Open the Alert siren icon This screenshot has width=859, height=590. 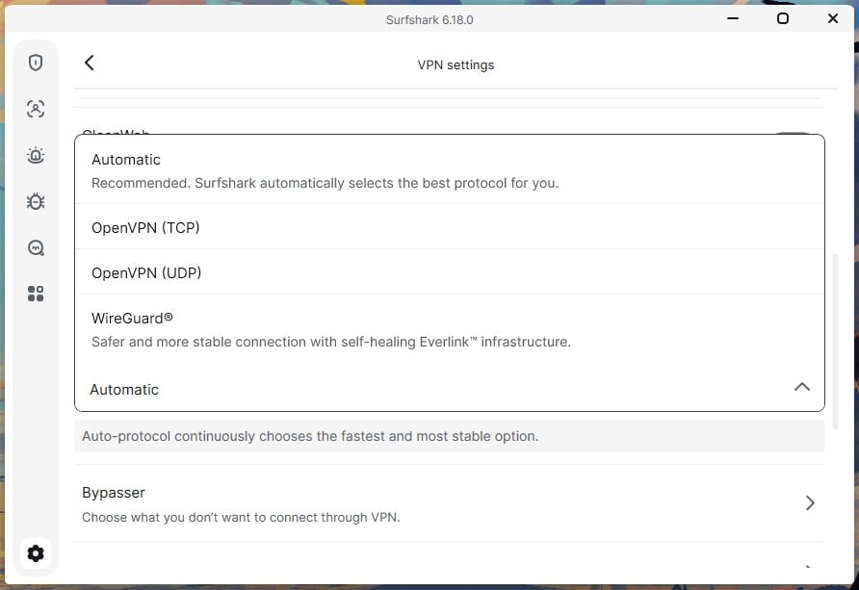(x=36, y=155)
